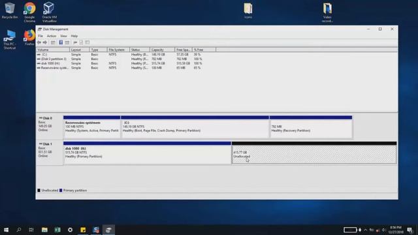The height and width of the screenshot is (235, 418).
Task: Select the 782 MB Recovery Partition block
Action: (311, 127)
